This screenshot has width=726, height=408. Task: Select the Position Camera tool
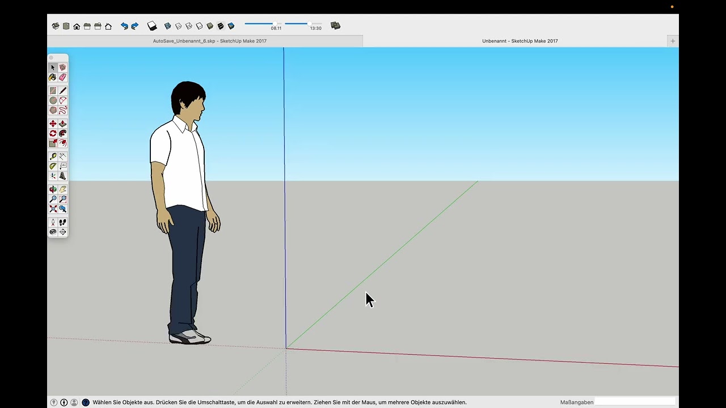click(53, 222)
